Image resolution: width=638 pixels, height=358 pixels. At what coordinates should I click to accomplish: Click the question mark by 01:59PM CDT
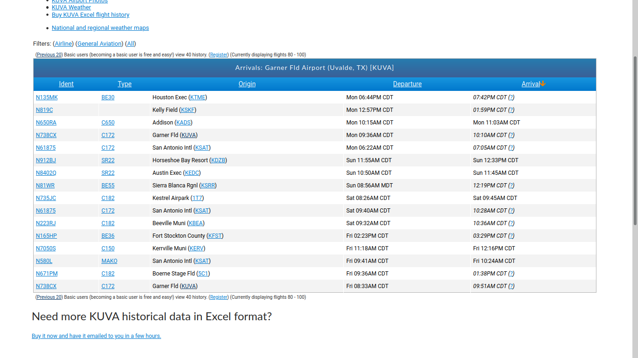click(x=511, y=110)
